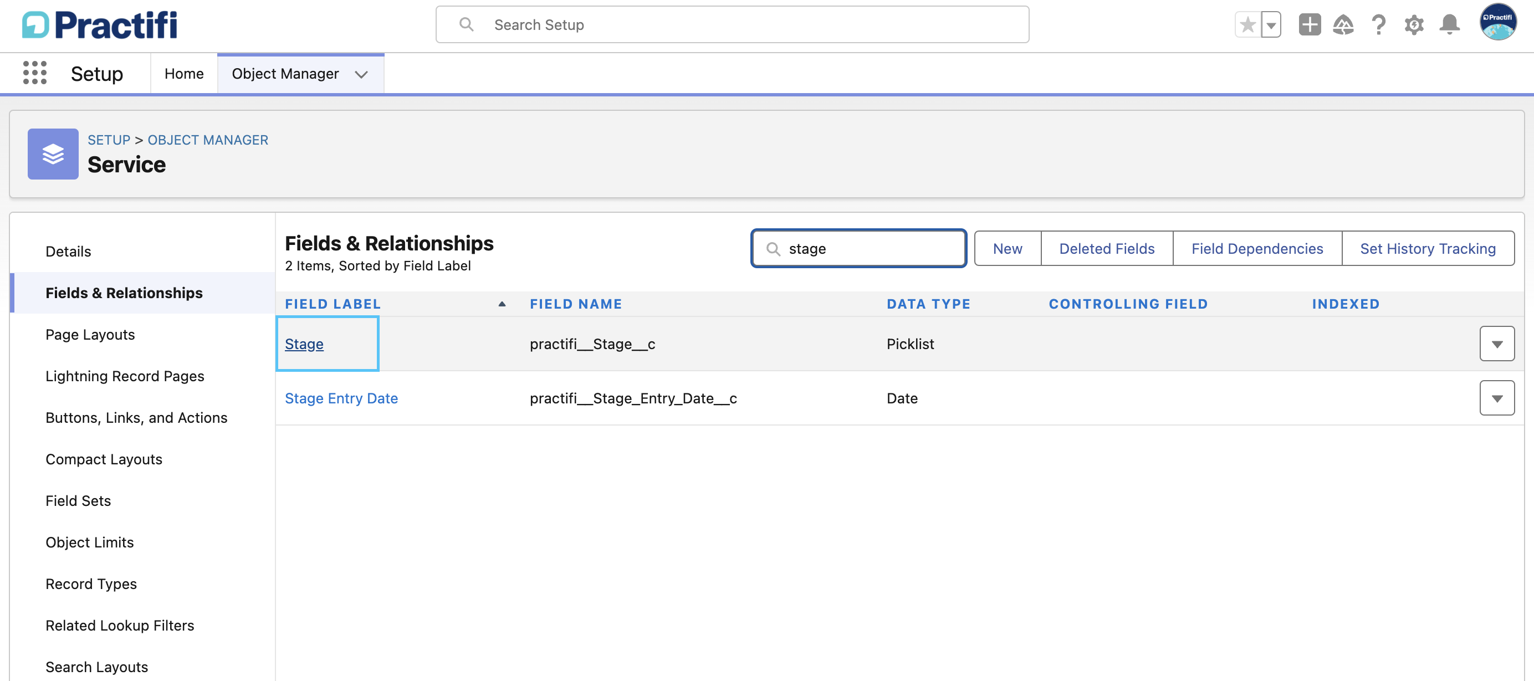Open Search Layouts section
The width and height of the screenshot is (1534, 681).
[96, 667]
